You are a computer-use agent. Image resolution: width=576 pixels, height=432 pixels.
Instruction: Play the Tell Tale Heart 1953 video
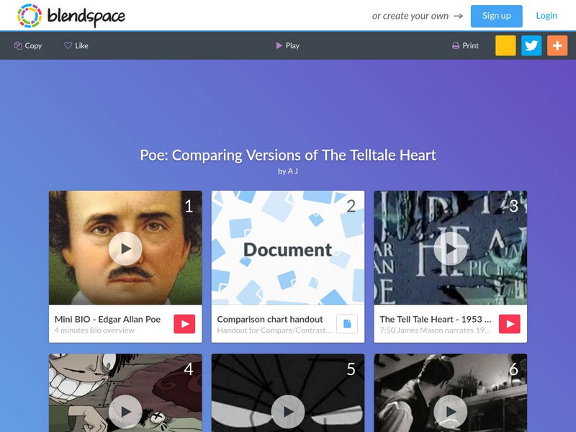pyautogui.click(x=451, y=248)
